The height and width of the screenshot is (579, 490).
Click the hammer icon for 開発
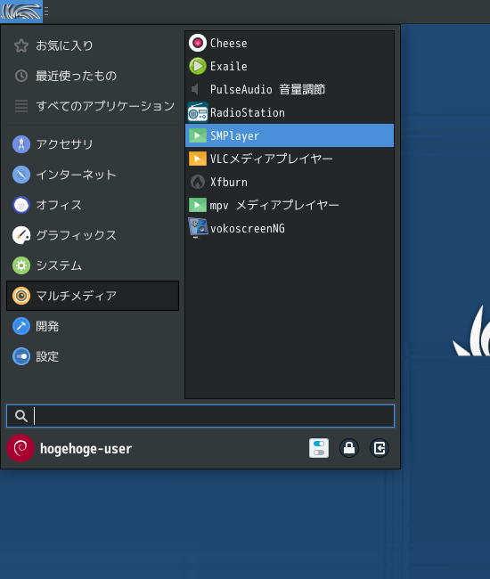tap(21, 326)
